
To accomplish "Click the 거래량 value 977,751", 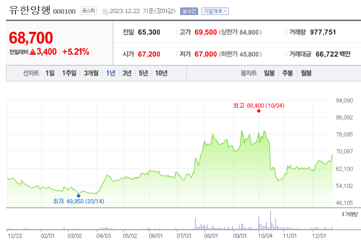I will [323, 32].
